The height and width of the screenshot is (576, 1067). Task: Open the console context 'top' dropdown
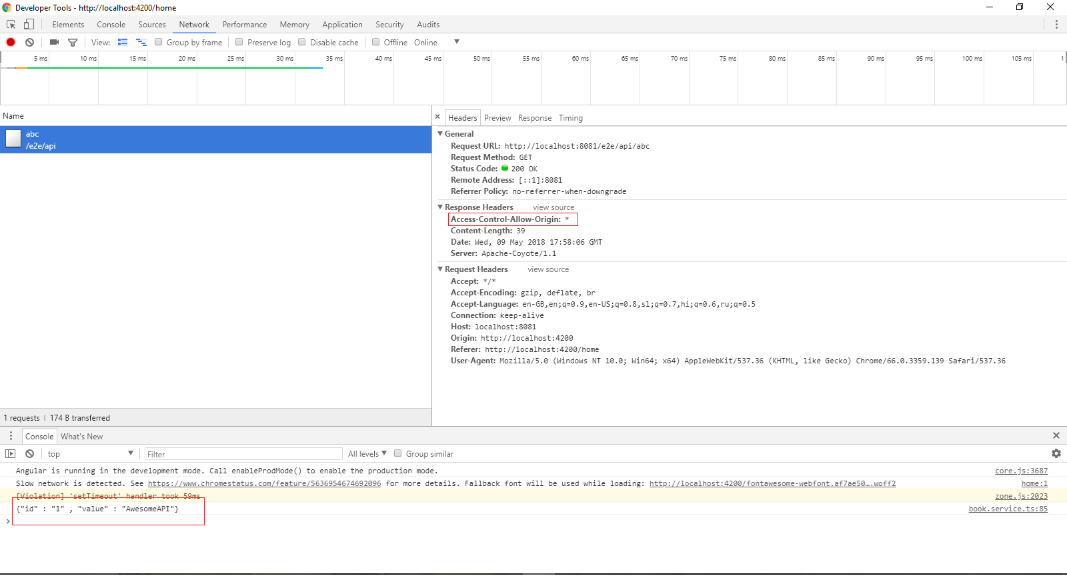click(90, 453)
